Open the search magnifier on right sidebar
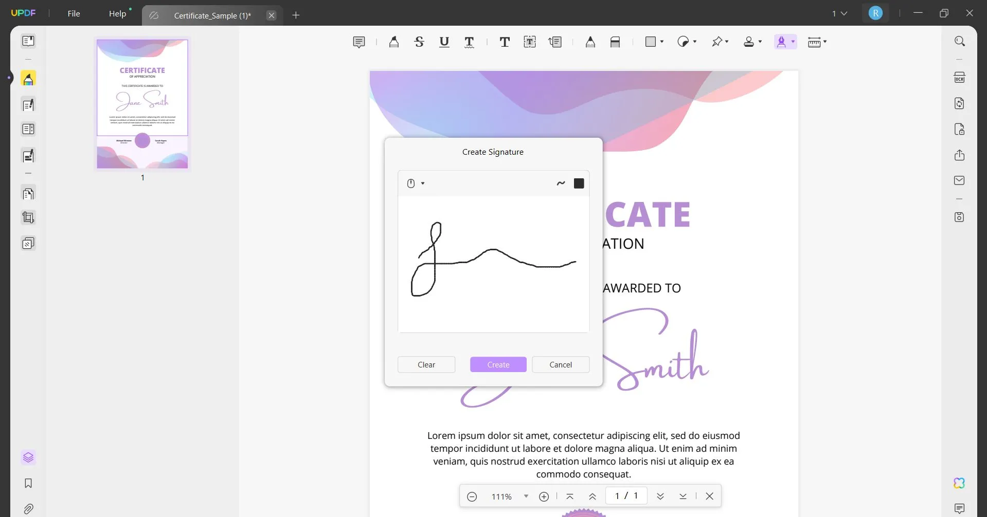The height and width of the screenshot is (517, 987). click(x=959, y=41)
